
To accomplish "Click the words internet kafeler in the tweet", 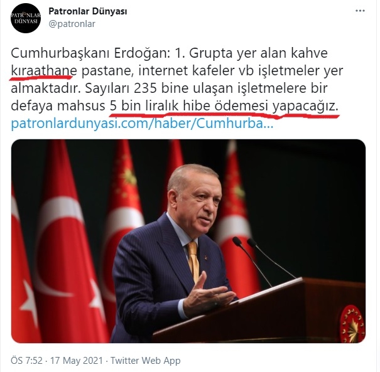I will click(183, 71).
